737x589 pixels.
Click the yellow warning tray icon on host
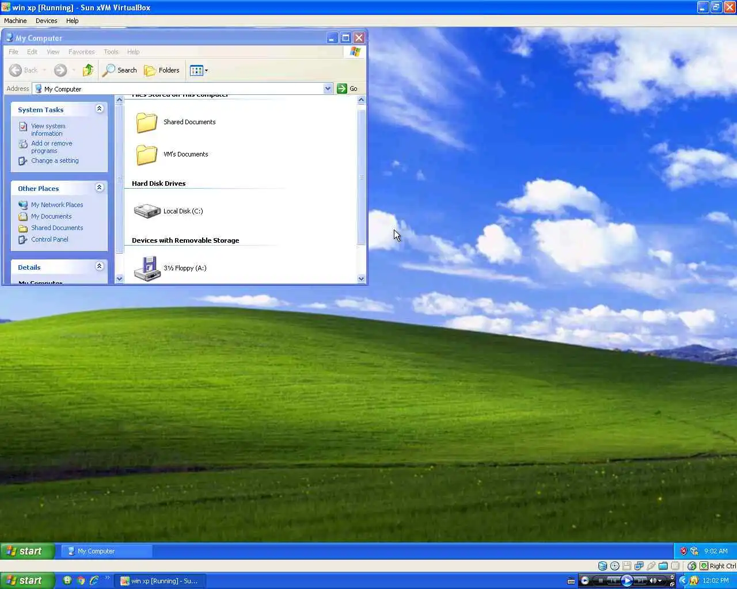694,580
